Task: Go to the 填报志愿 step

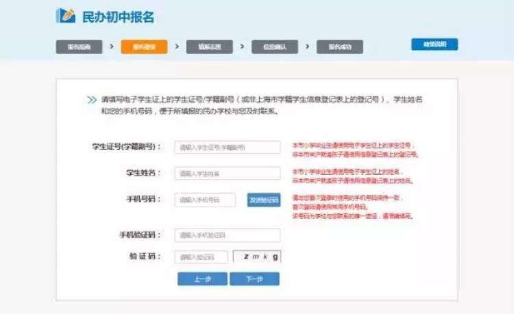Action: pyautogui.click(x=209, y=47)
